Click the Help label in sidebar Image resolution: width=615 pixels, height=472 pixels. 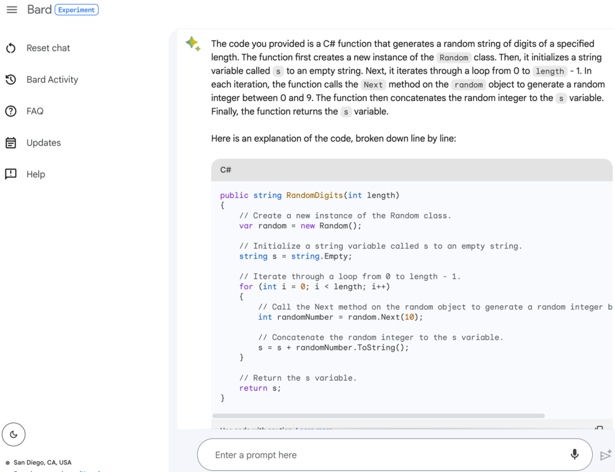[x=35, y=174]
